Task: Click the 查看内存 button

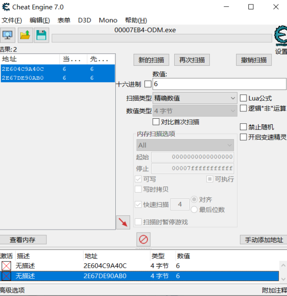Action: [x=23, y=240]
